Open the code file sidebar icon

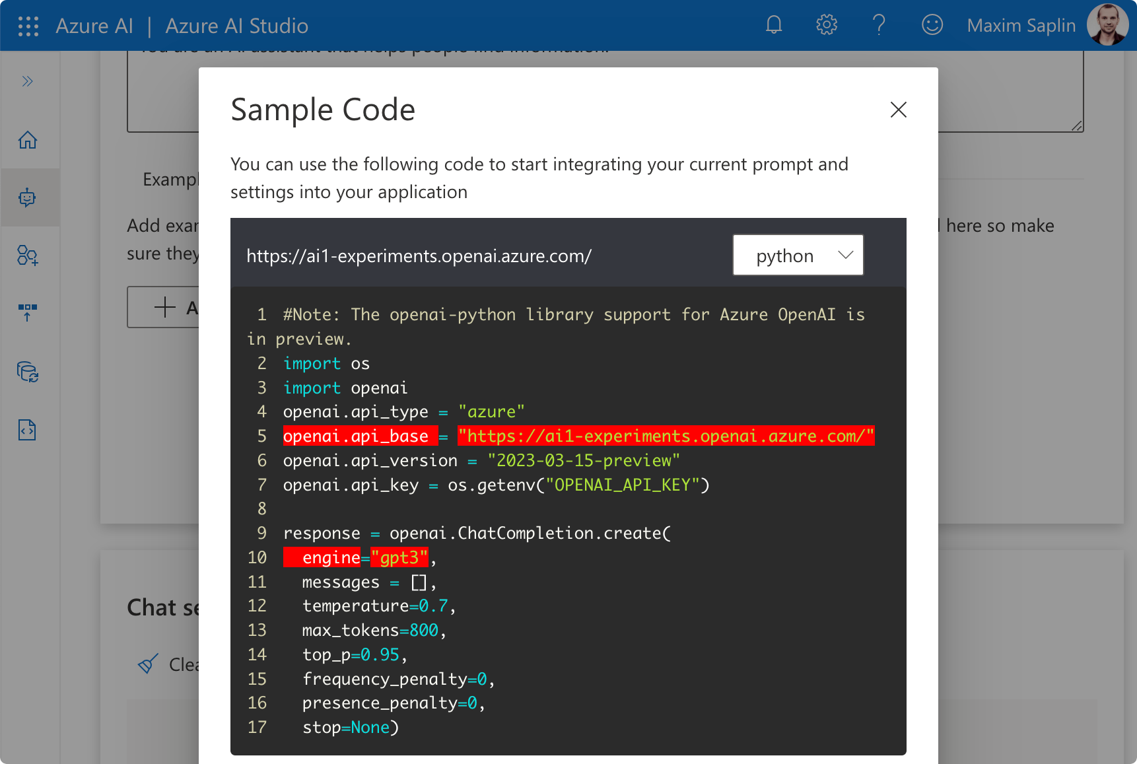pyautogui.click(x=27, y=430)
